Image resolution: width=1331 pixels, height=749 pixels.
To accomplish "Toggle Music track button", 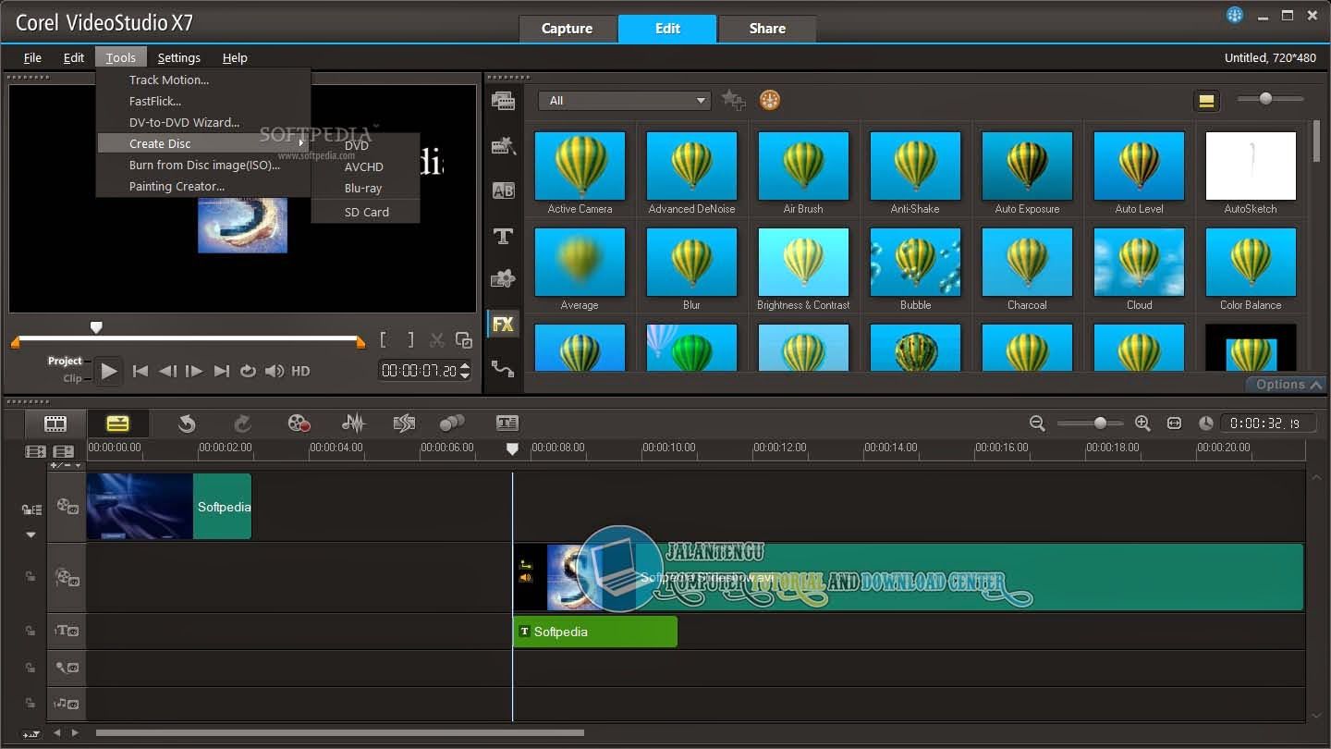I will [x=67, y=704].
